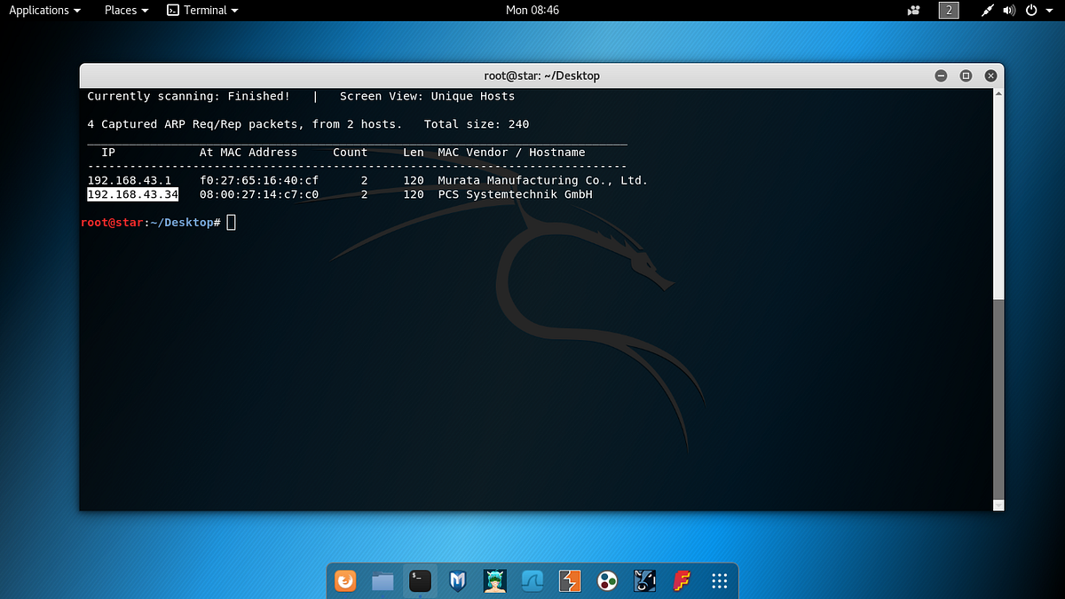
Task: Open workspace indicator showing 2
Action: [x=950, y=11]
